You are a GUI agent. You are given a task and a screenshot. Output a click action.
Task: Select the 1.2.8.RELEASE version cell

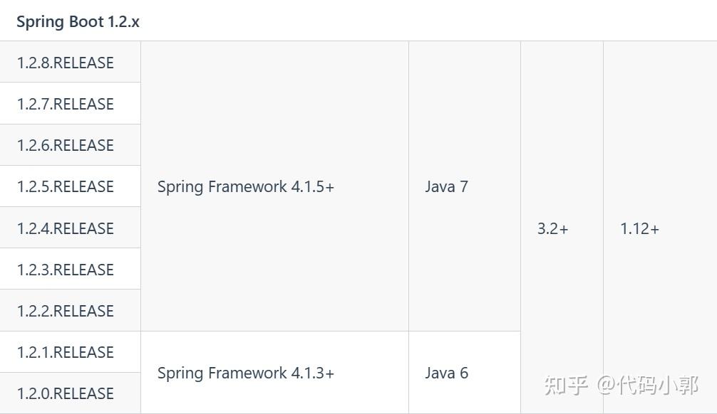70,62
